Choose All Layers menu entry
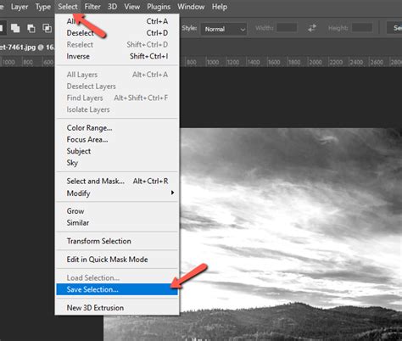The height and width of the screenshot is (341, 402). coord(117,75)
